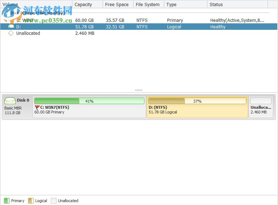This screenshot has width=278, height=205.
Task: Click the 60.00 GB capacity cell
Action: (84, 20)
